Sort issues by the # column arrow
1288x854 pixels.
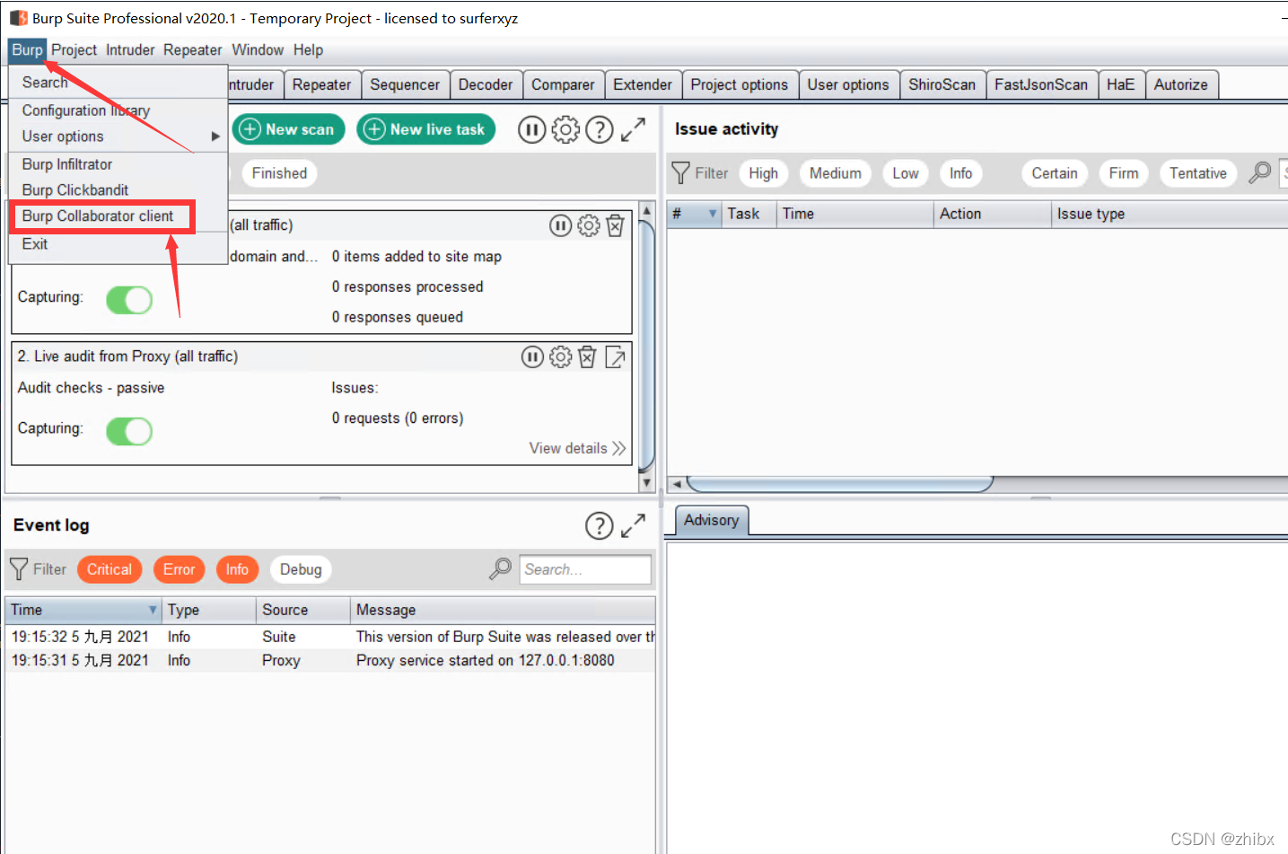(713, 214)
